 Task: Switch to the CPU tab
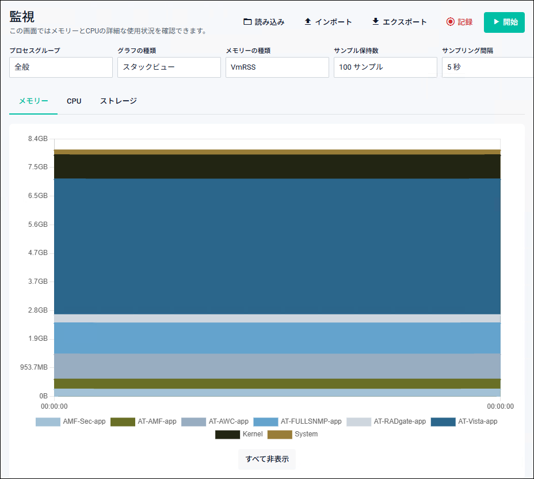pos(74,101)
